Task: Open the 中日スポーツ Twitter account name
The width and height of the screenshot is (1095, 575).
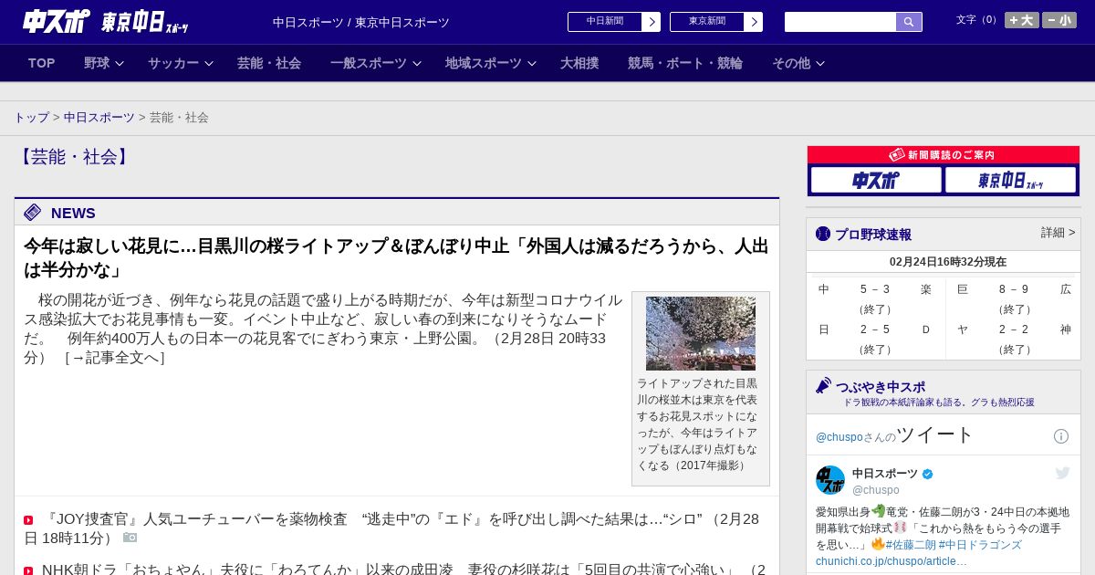Action: click(x=885, y=474)
